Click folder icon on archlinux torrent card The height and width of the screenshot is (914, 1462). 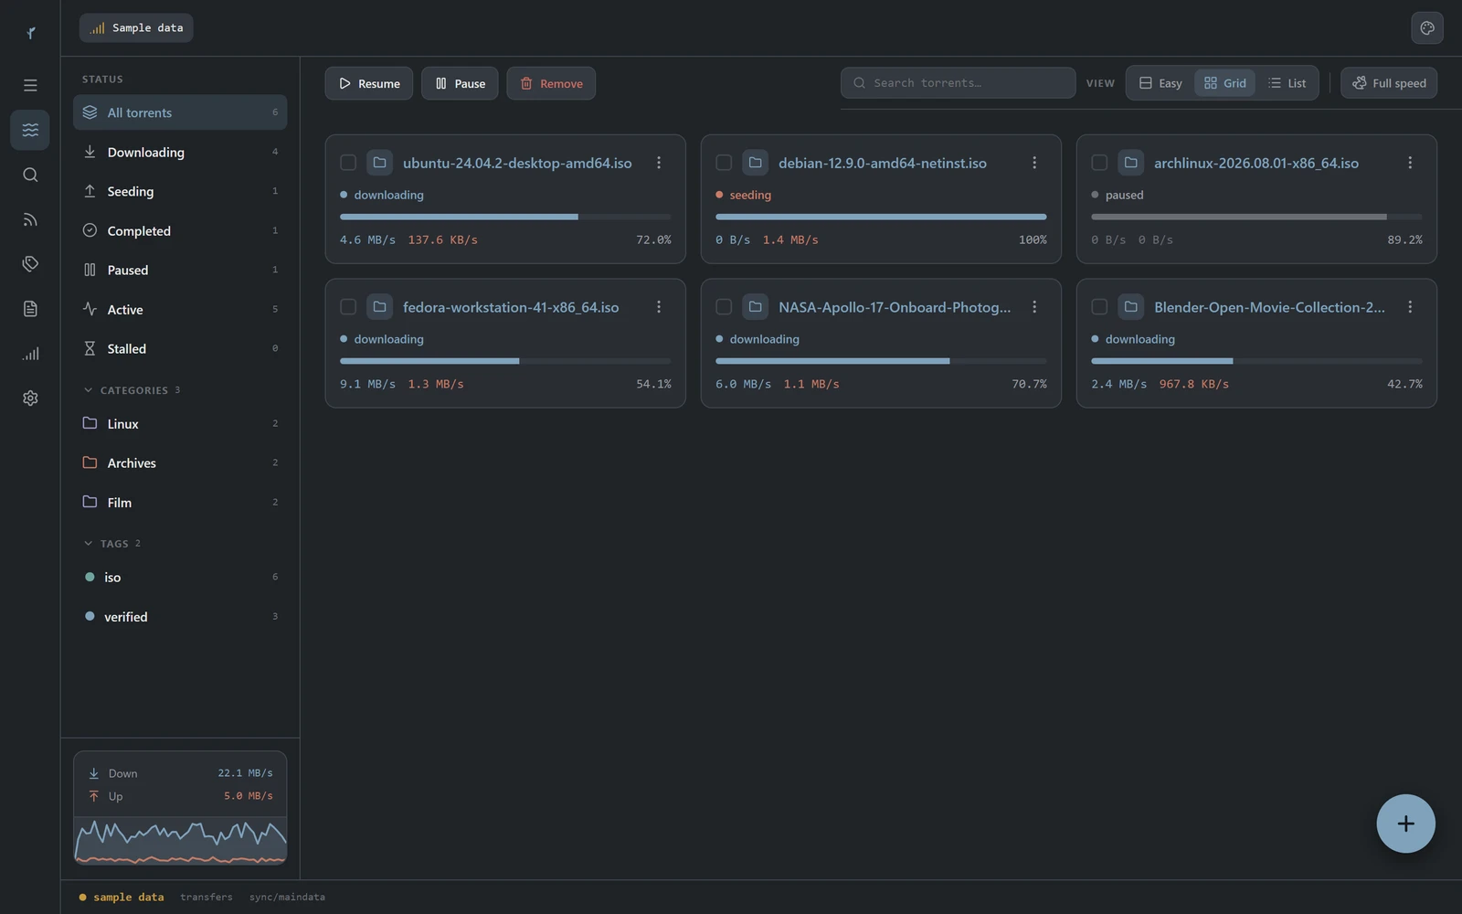tap(1130, 163)
